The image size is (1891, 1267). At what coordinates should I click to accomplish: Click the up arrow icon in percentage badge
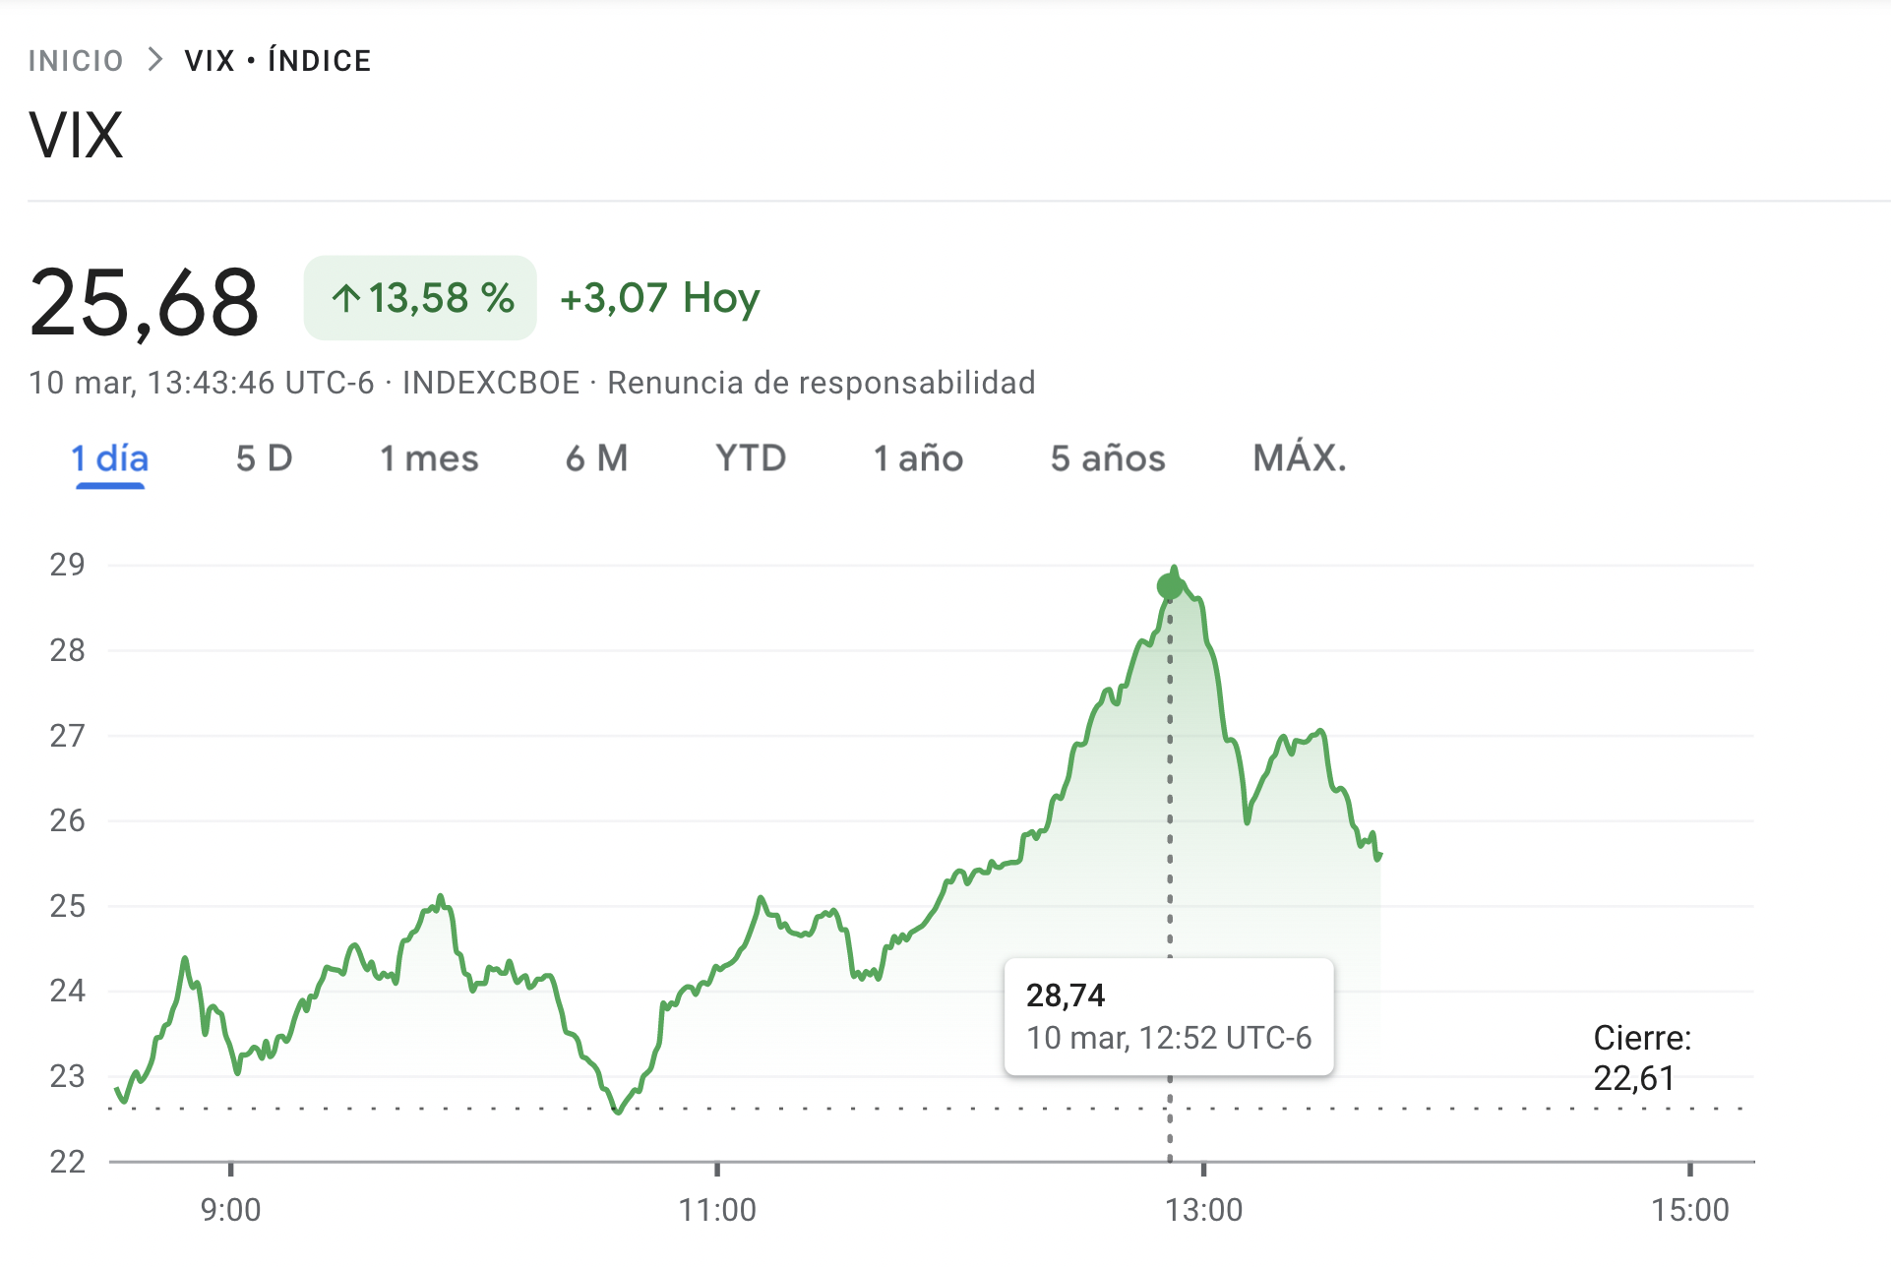pyautogui.click(x=345, y=298)
